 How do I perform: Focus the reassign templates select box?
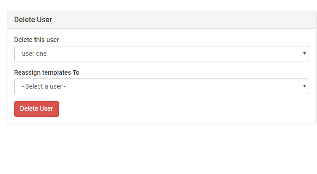(162, 86)
